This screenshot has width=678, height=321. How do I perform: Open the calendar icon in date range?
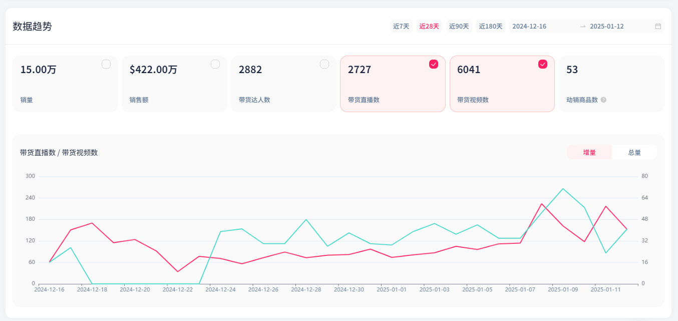click(658, 27)
